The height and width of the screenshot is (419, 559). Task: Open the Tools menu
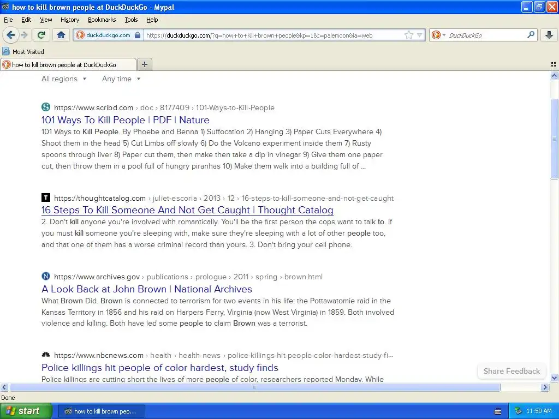(131, 20)
